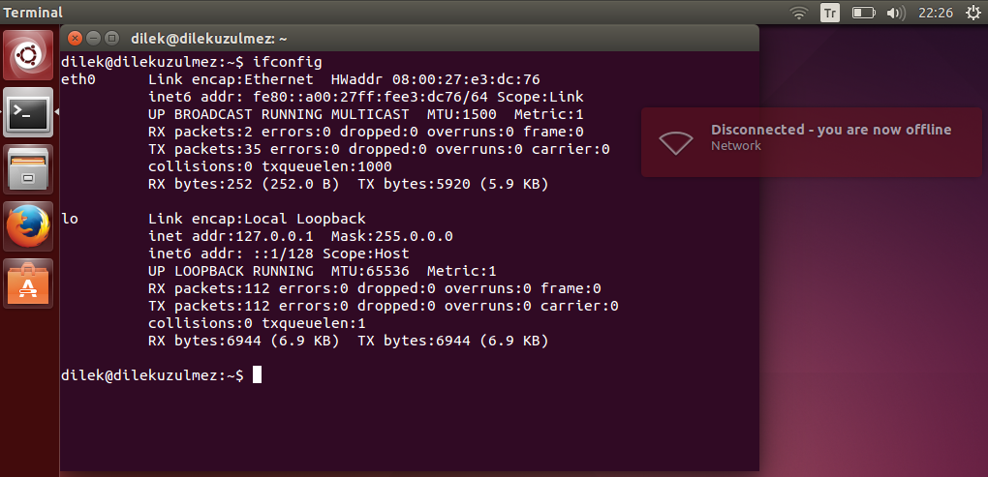Open the battery indicator in top panel
The height and width of the screenshot is (477, 988).
pos(863,13)
